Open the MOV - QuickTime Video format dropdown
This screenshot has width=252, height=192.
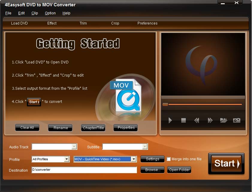[x=134, y=159]
